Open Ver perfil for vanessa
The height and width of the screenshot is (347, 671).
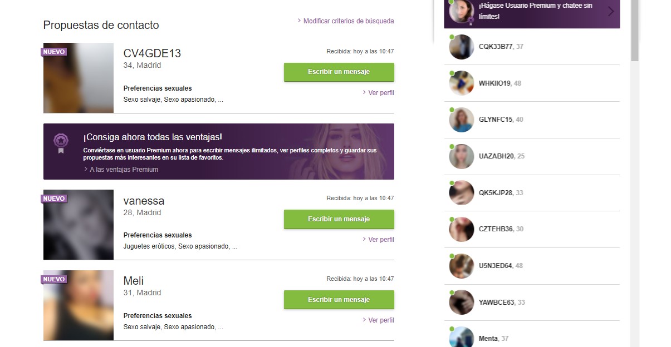[378, 240]
